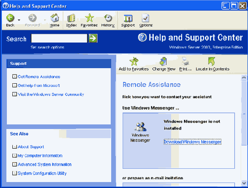Click the Support panel header
248x188 pixels.
coord(59,64)
